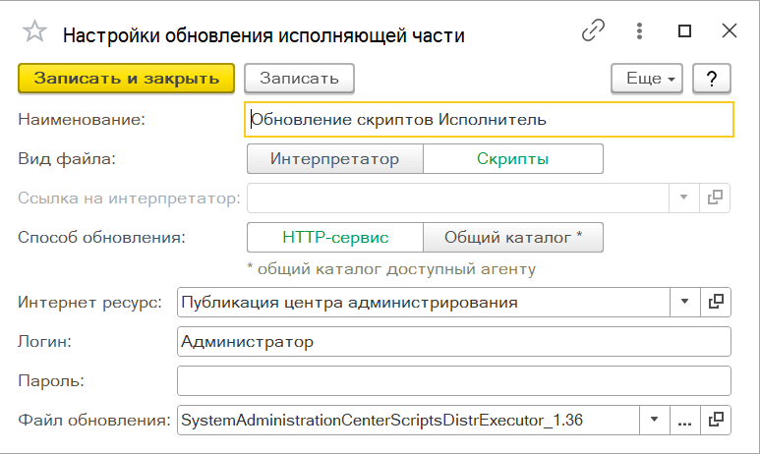
Task: Focus the Логин input field
Action: 453,341
